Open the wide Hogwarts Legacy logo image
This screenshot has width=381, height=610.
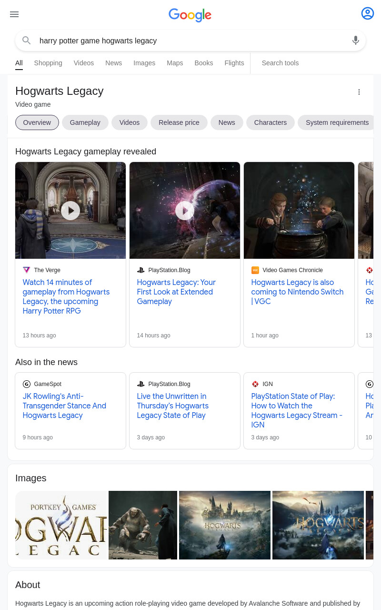[x=318, y=525]
